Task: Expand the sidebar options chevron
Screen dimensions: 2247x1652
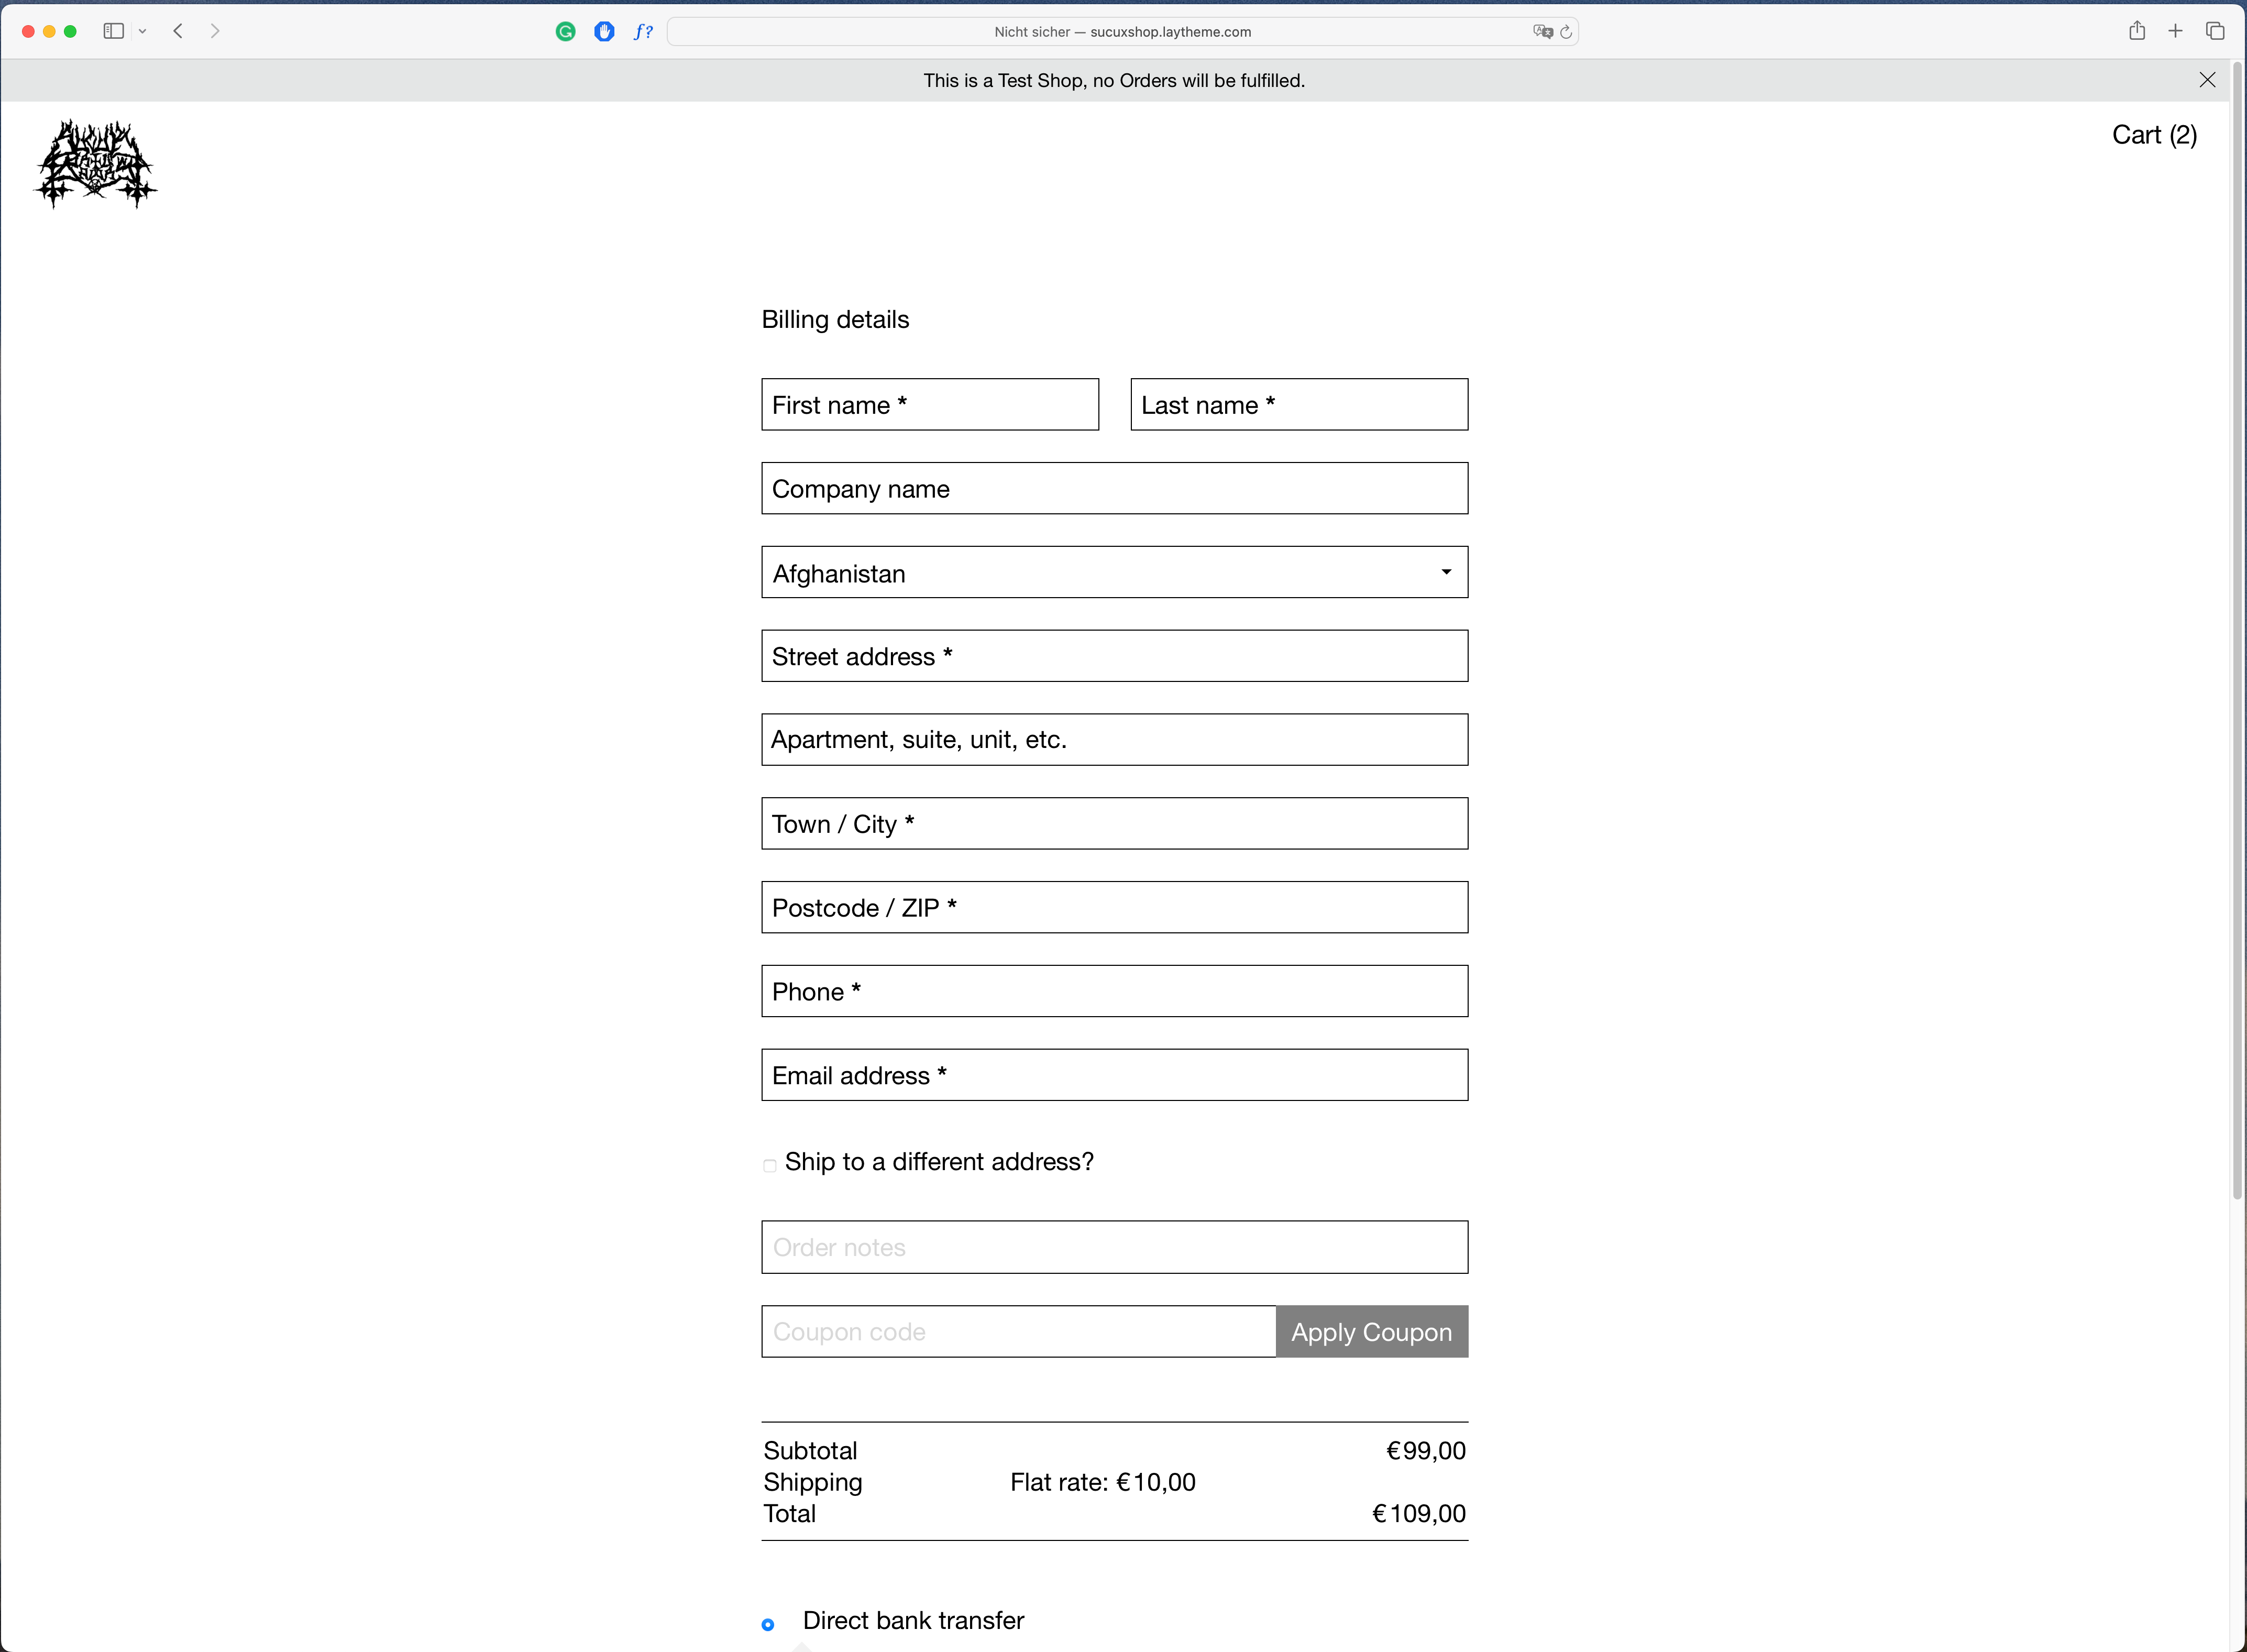Action: pyautogui.click(x=143, y=31)
